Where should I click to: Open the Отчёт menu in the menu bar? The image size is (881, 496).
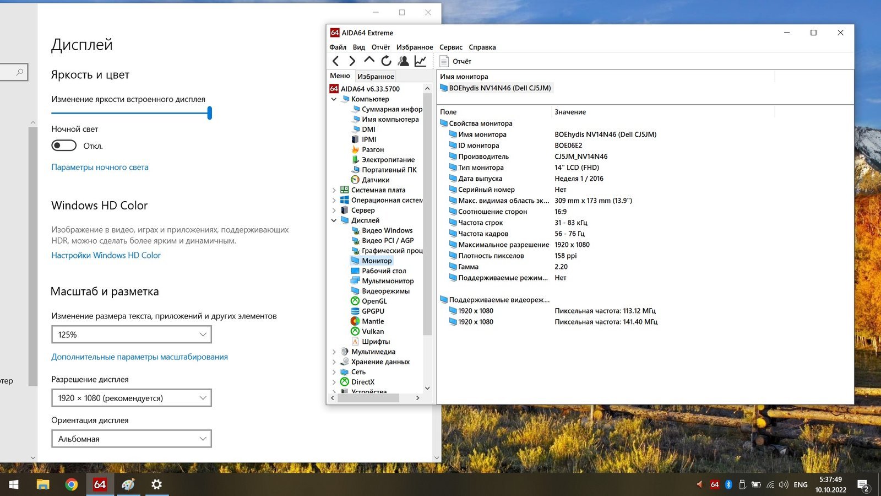pos(380,47)
